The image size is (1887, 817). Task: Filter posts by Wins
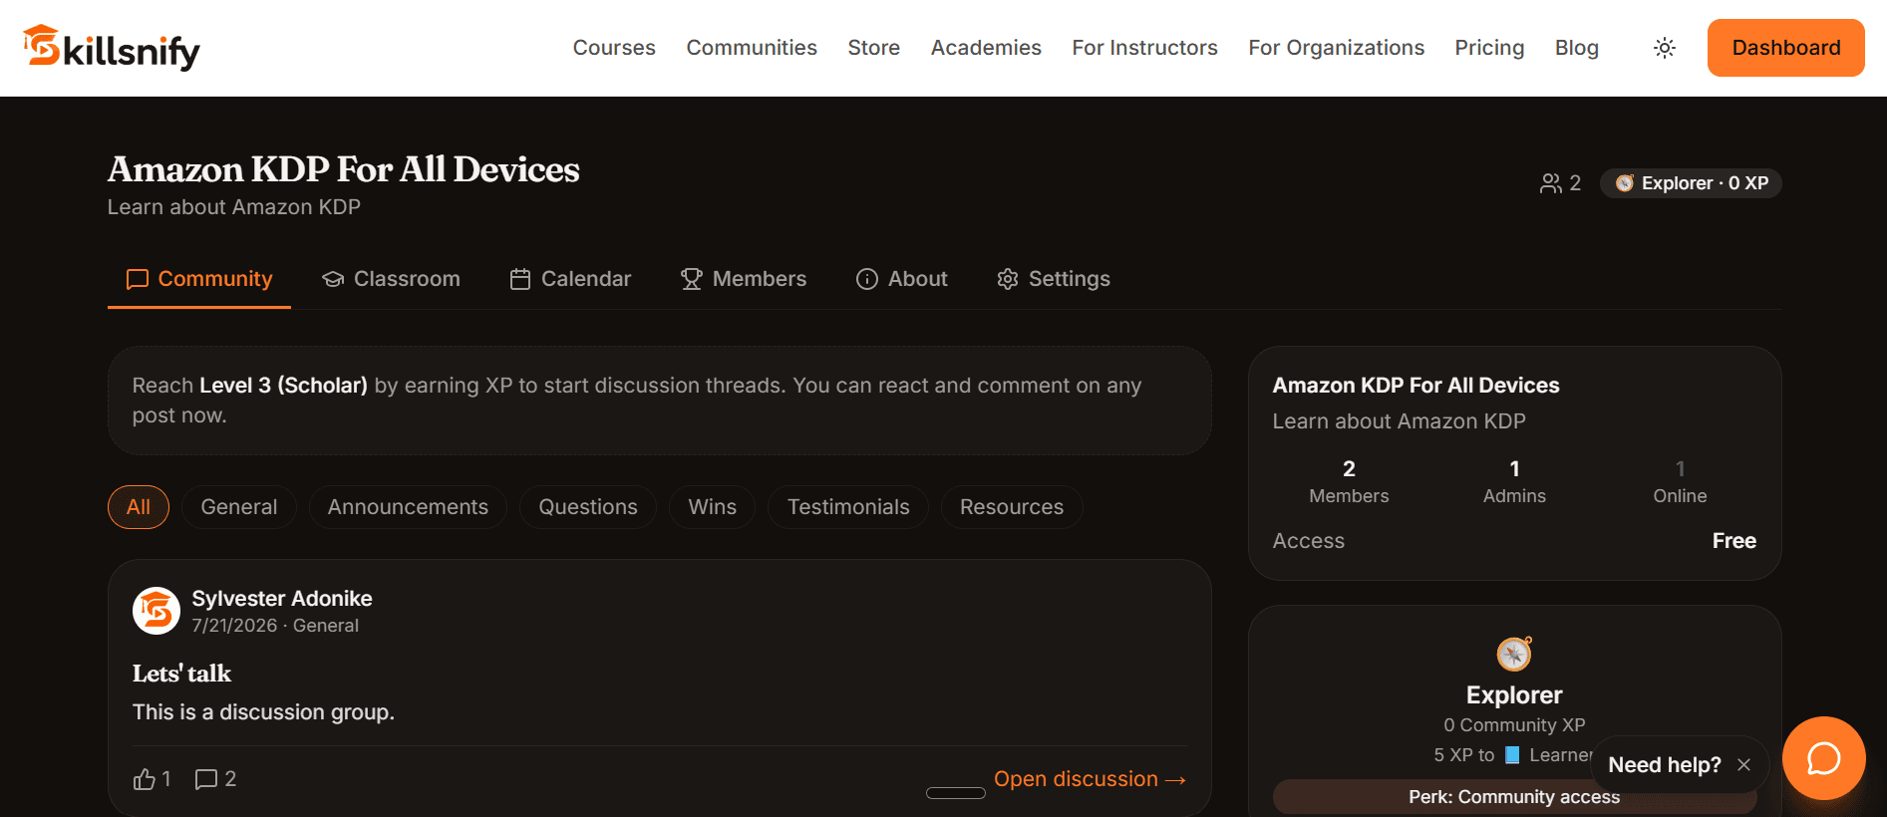coord(713,507)
